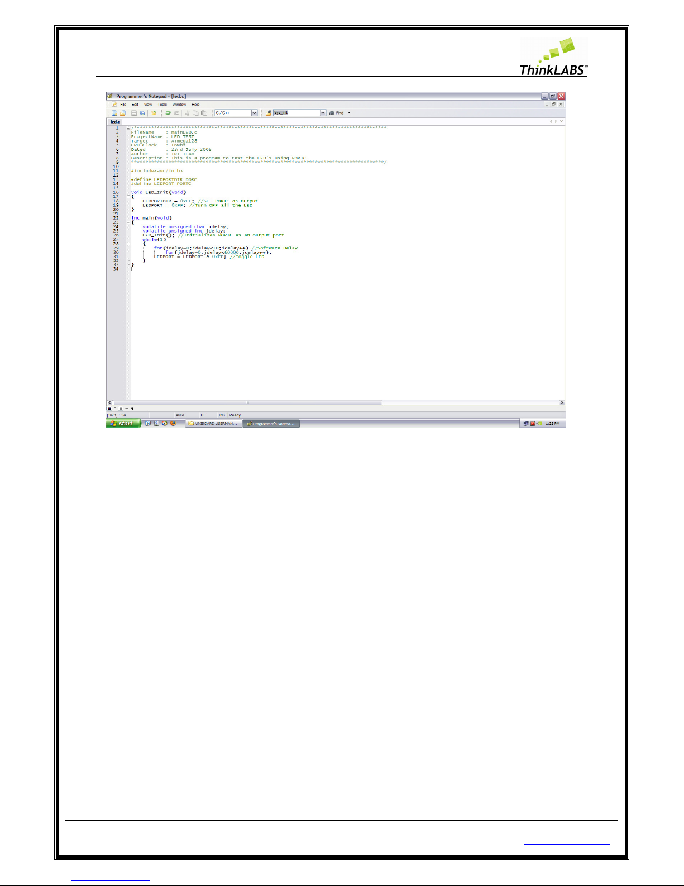Click the grid icon in bottom mini toolbar
684x886 pixels.
coord(121,409)
